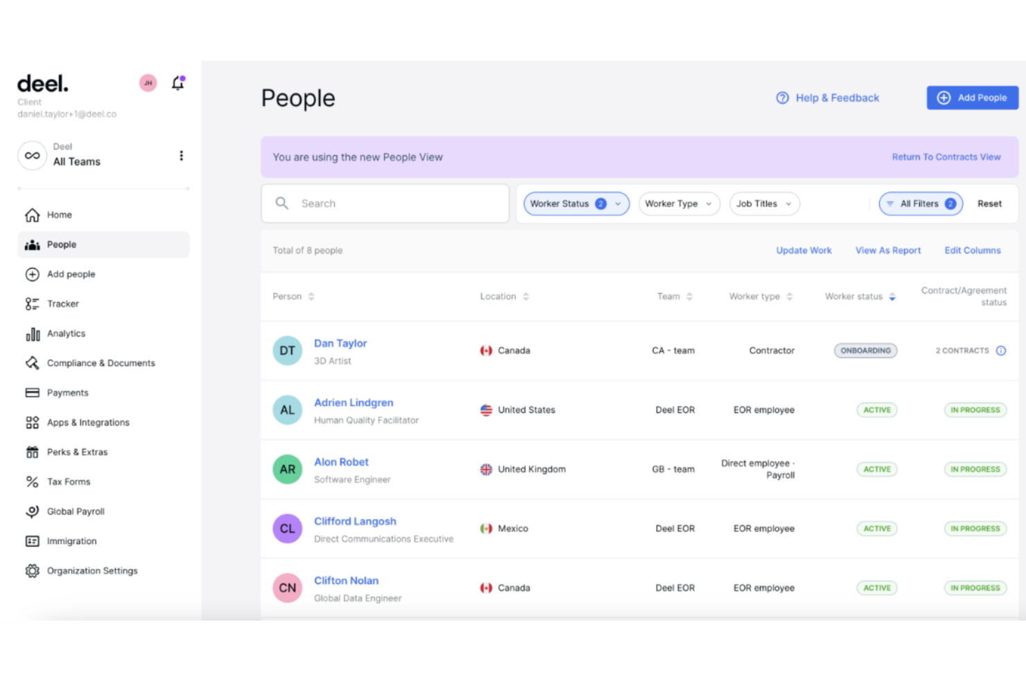This screenshot has height=684, width=1026.
Task: Open Alon Robet's profile link
Action: click(341, 462)
